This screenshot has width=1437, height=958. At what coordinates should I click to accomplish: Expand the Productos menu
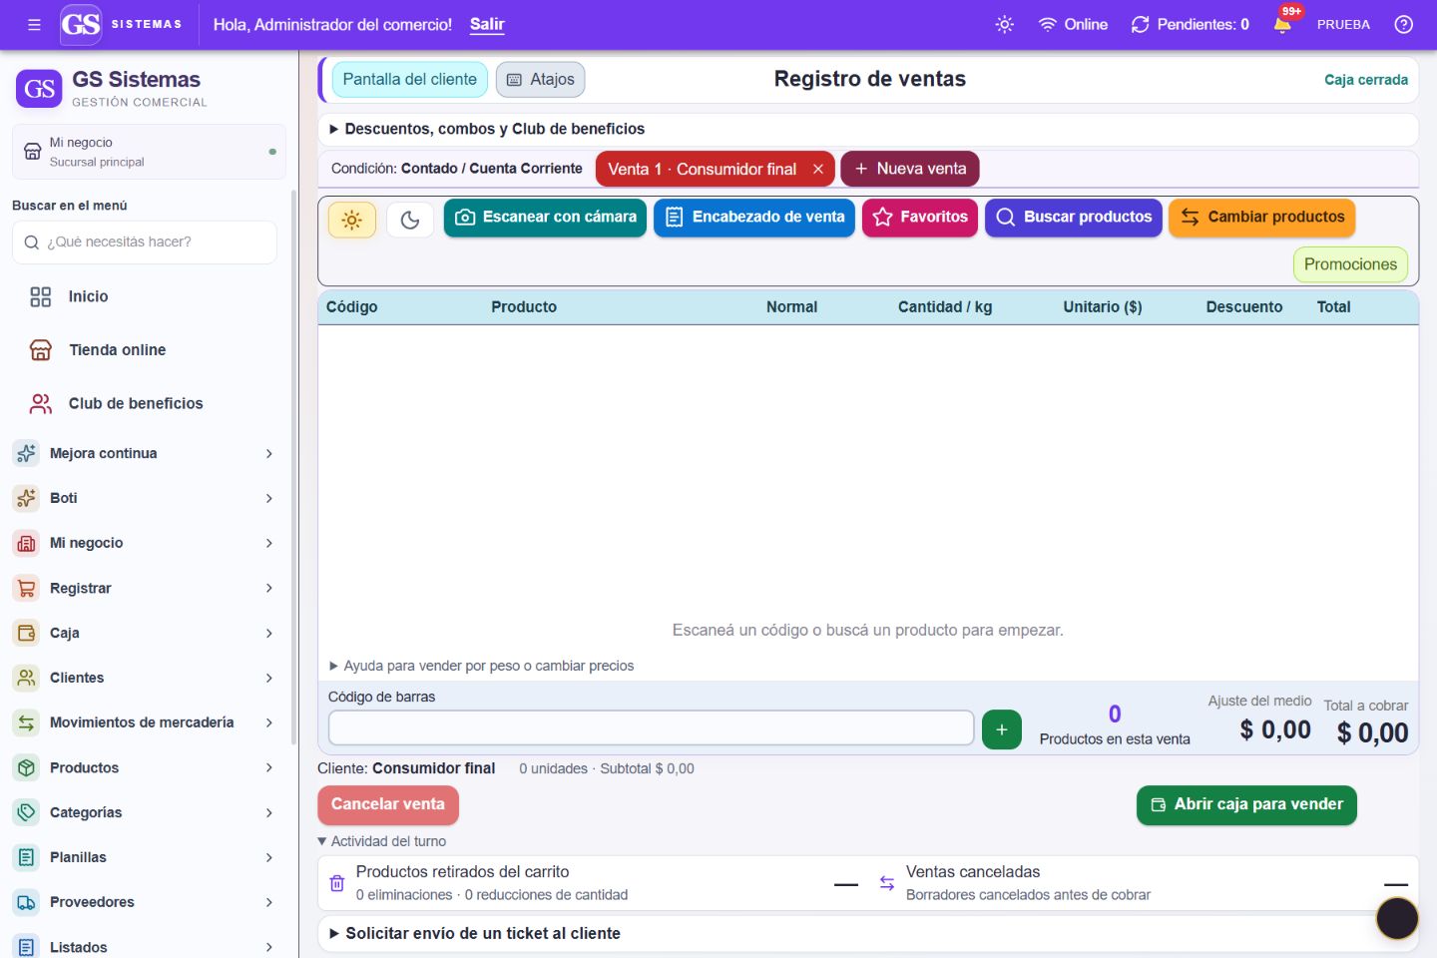[147, 767]
